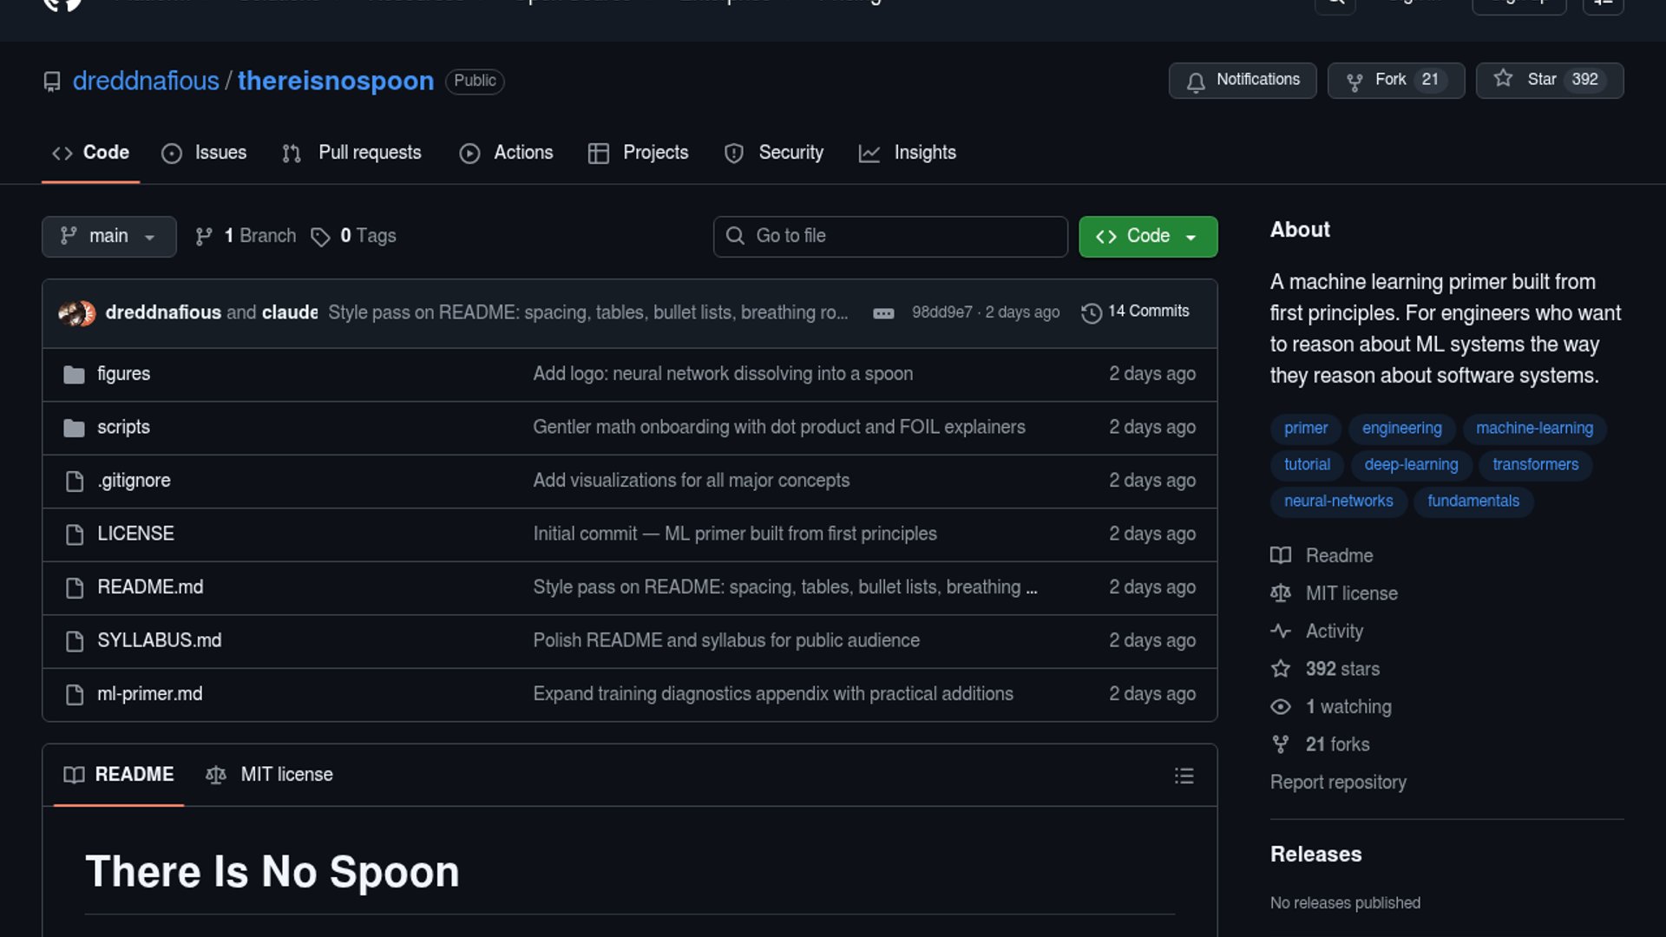The height and width of the screenshot is (937, 1666).
Task: Click the Fork icon button
Action: [x=1354, y=82]
